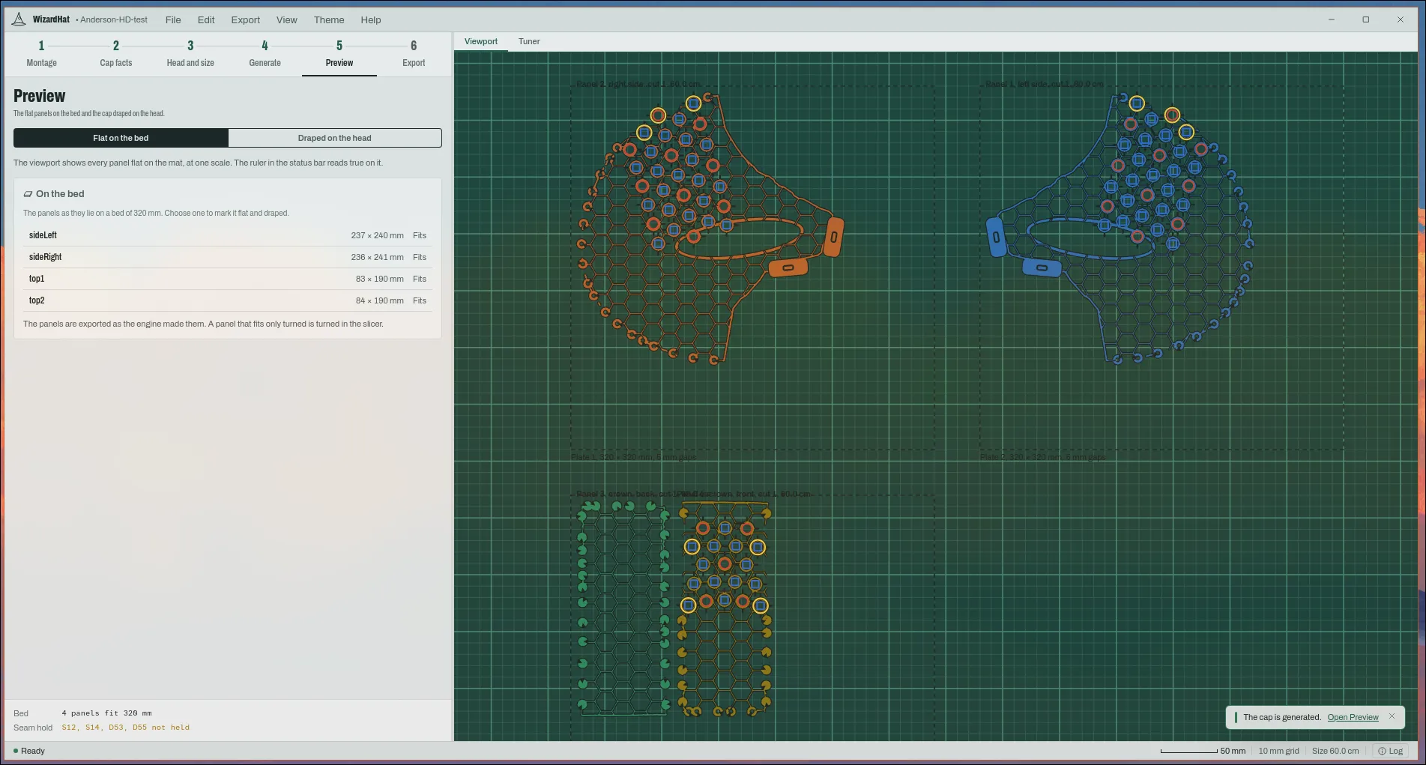Select the sideLeft panel row
1426x765 pixels.
click(227, 235)
